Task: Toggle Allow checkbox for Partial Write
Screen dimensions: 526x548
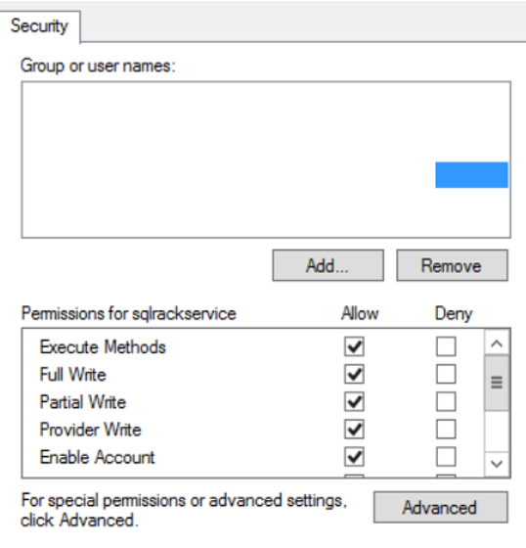Action: (x=354, y=401)
